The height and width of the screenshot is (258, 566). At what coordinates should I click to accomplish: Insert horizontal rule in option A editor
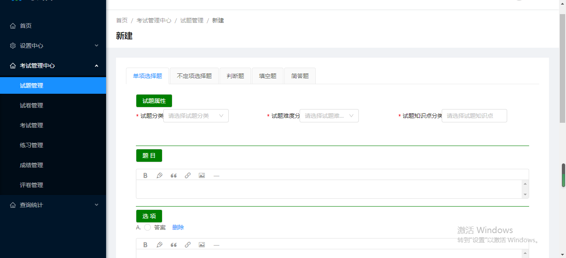(x=216, y=245)
